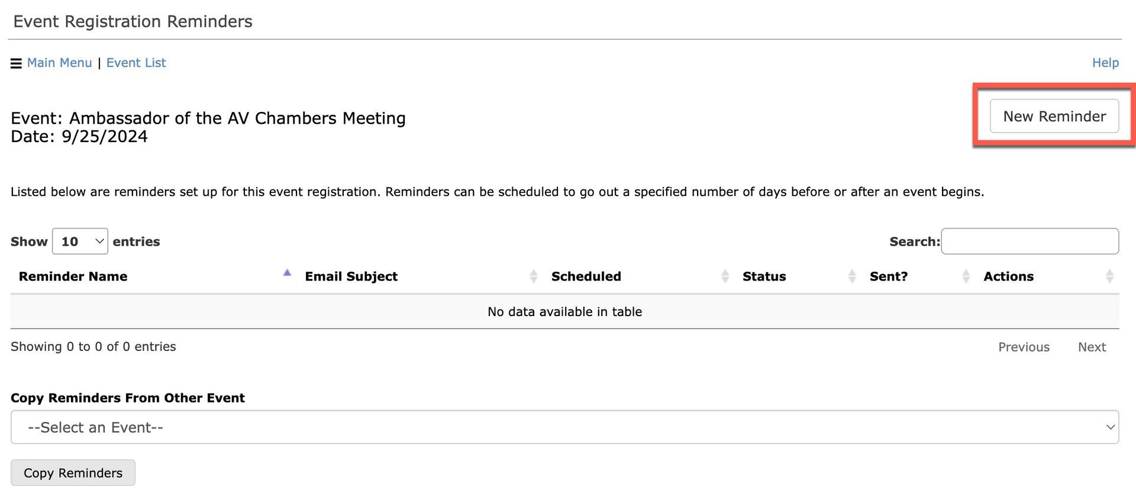Open the Show entries count dropdown
This screenshot has height=496, width=1136.
(80, 241)
